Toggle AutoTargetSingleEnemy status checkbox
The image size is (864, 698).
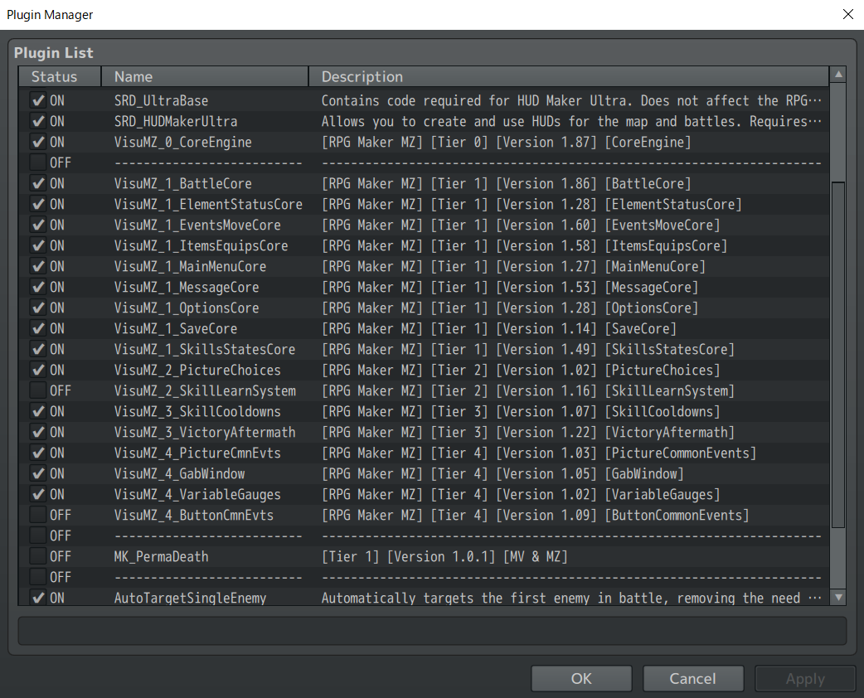38,598
